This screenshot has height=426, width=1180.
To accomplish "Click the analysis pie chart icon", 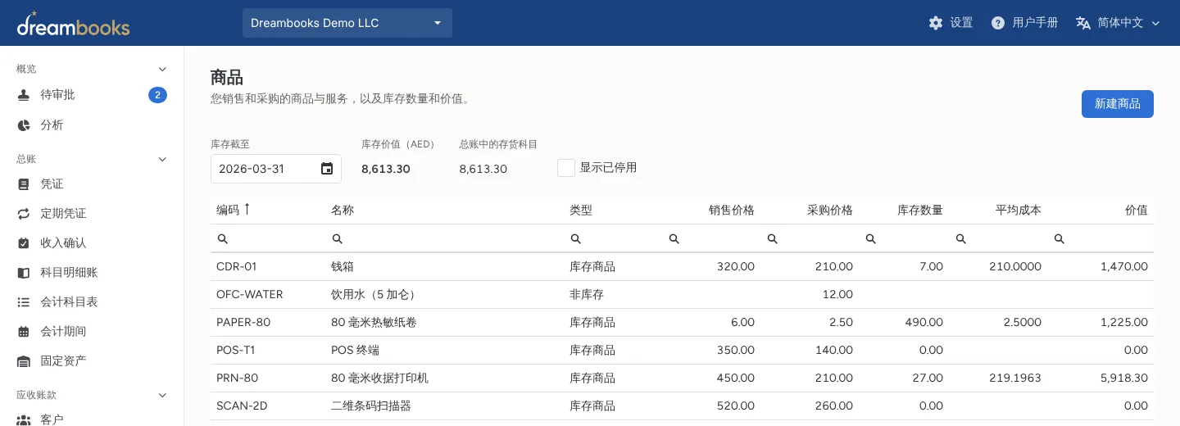I will (24, 125).
